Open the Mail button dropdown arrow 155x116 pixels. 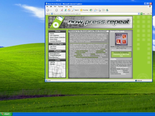tap(97, 10)
